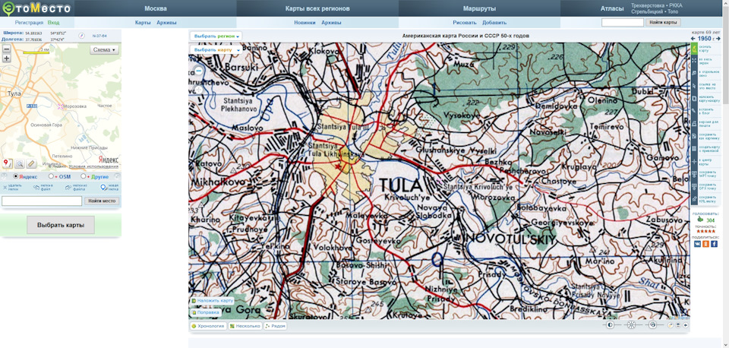Save GPX point icon
The height and width of the screenshot is (348, 729).
(693, 187)
